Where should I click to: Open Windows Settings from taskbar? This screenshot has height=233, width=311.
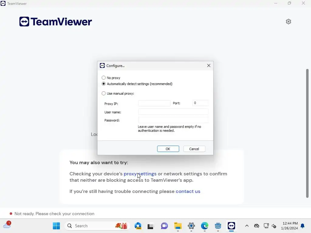(x=191, y=226)
